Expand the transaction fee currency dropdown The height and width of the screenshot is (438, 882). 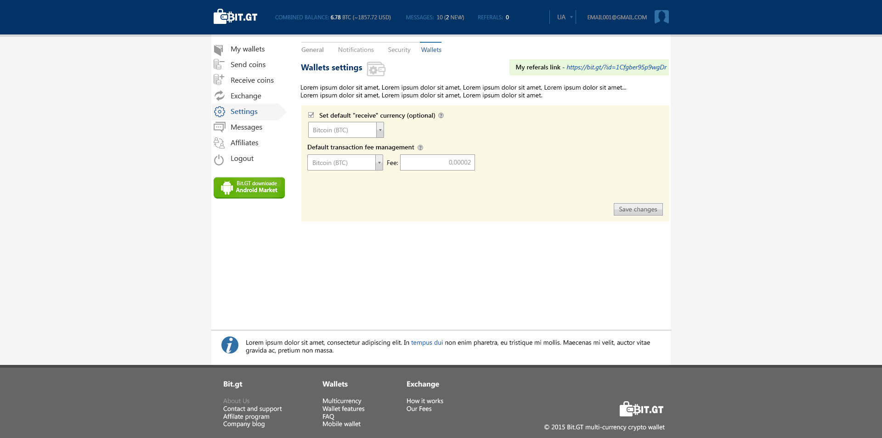379,163
